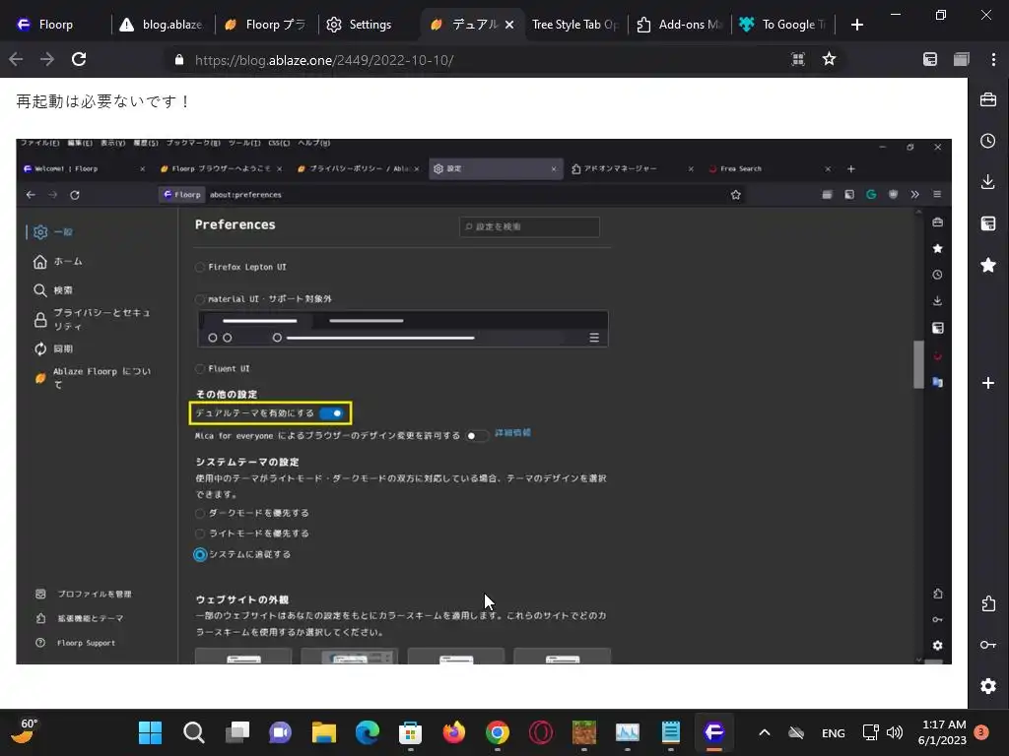Switch to the To Google Translate tab
This screenshot has width=1009, height=756.
pos(783,25)
